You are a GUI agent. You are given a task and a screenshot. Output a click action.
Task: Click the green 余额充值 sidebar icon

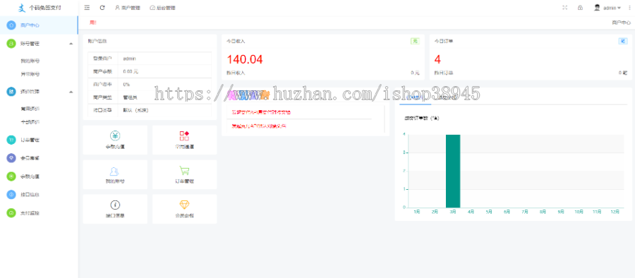pyautogui.click(x=11, y=176)
